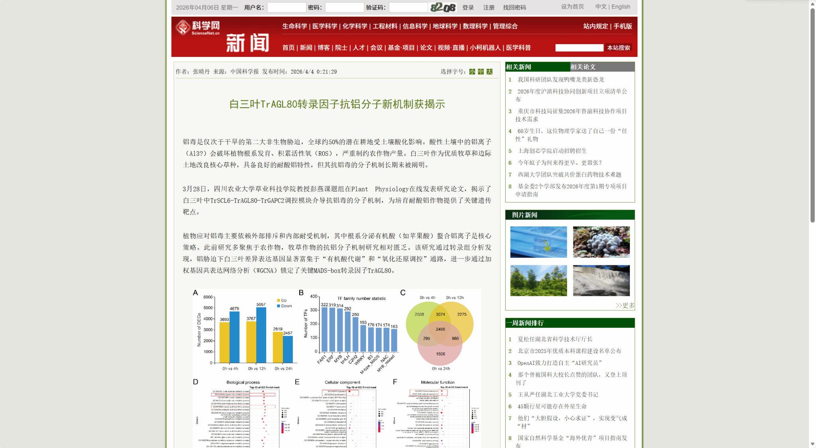Click the 登录 login button
Image resolution: width=816 pixels, height=448 pixels.
pyautogui.click(x=468, y=8)
